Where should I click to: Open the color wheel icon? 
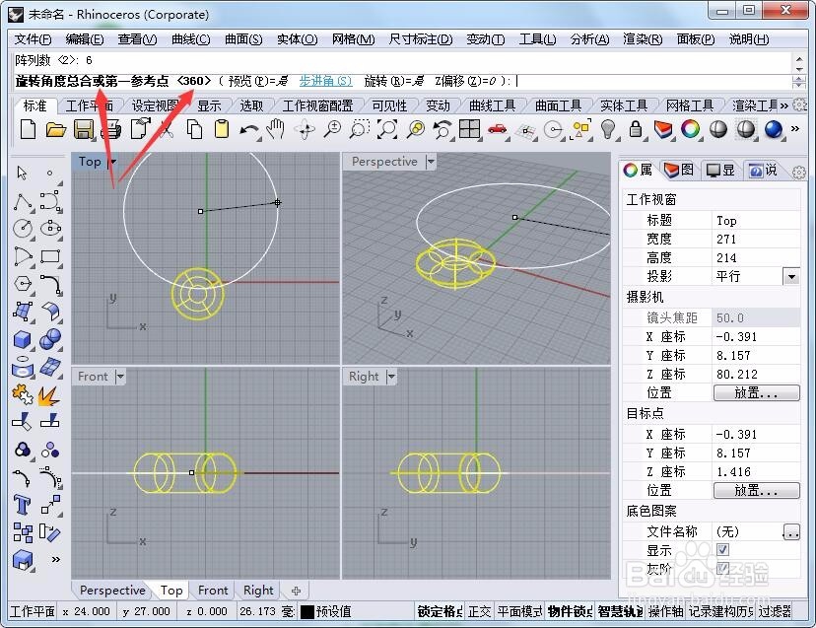[690, 128]
